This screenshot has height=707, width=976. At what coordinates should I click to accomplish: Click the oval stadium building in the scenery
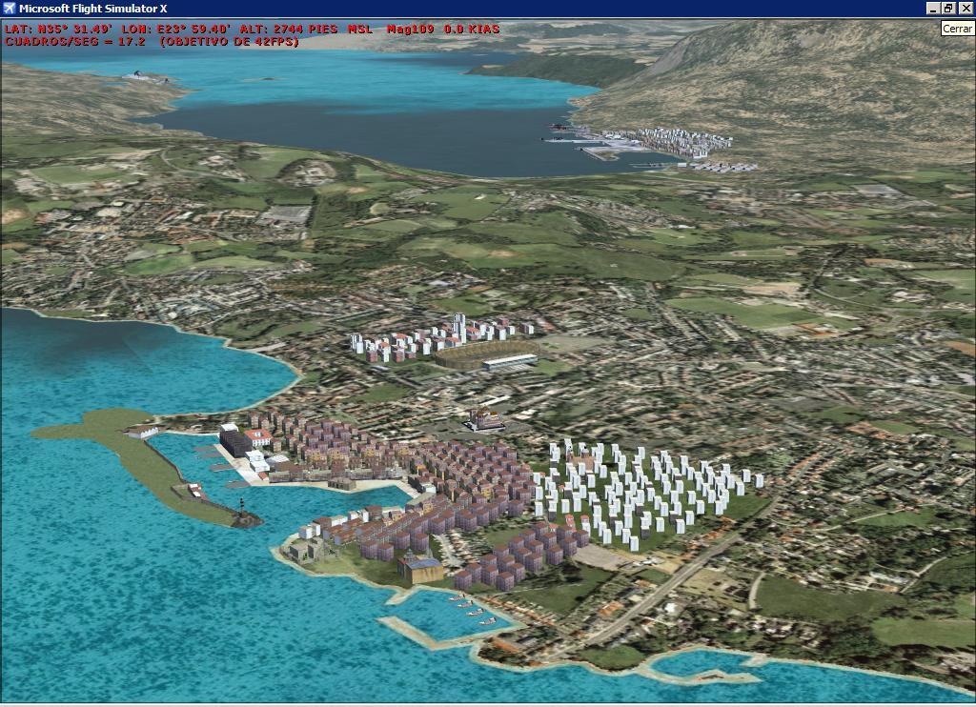coord(487,355)
